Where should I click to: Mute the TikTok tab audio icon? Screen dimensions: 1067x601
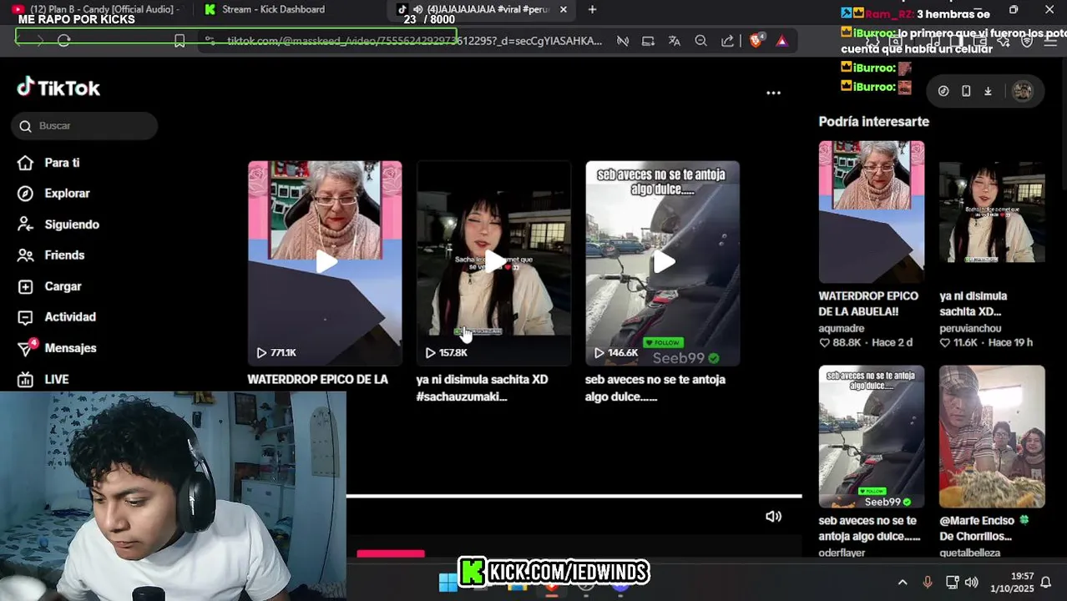point(418,9)
